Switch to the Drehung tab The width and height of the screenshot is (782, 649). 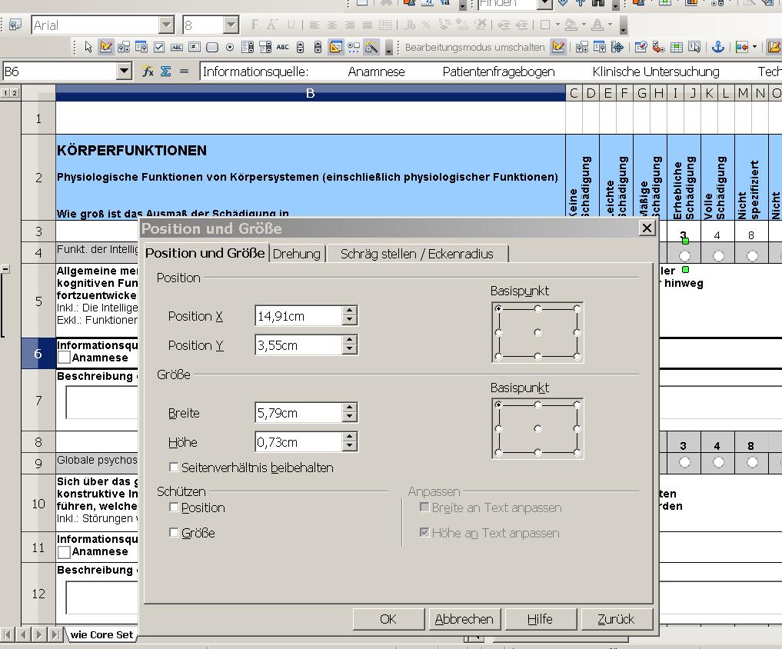296,254
